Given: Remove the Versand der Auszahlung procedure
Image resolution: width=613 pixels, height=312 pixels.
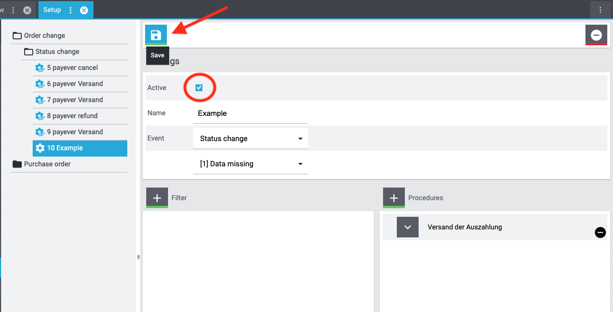Looking at the screenshot, I should 600,233.
